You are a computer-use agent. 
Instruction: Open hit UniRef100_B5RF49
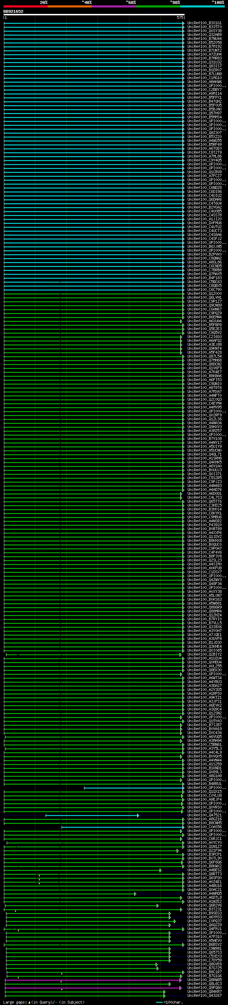[x=204, y=144]
